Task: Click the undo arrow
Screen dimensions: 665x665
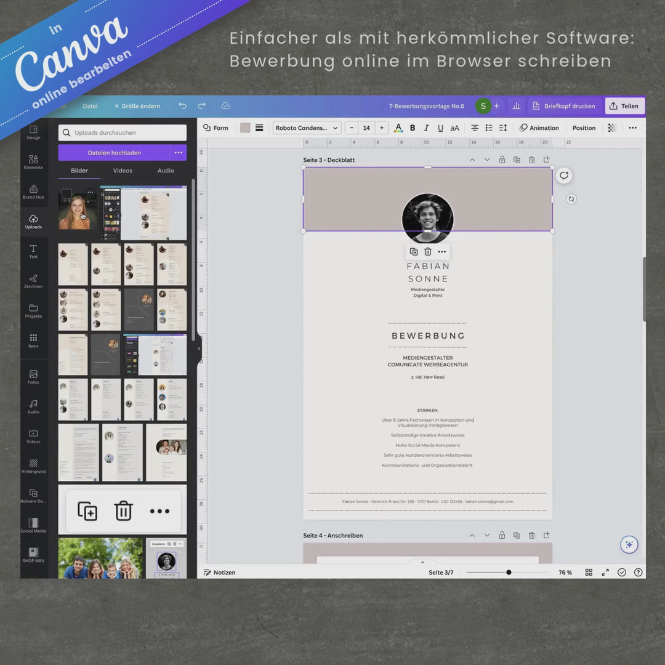Action: coord(182,106)
